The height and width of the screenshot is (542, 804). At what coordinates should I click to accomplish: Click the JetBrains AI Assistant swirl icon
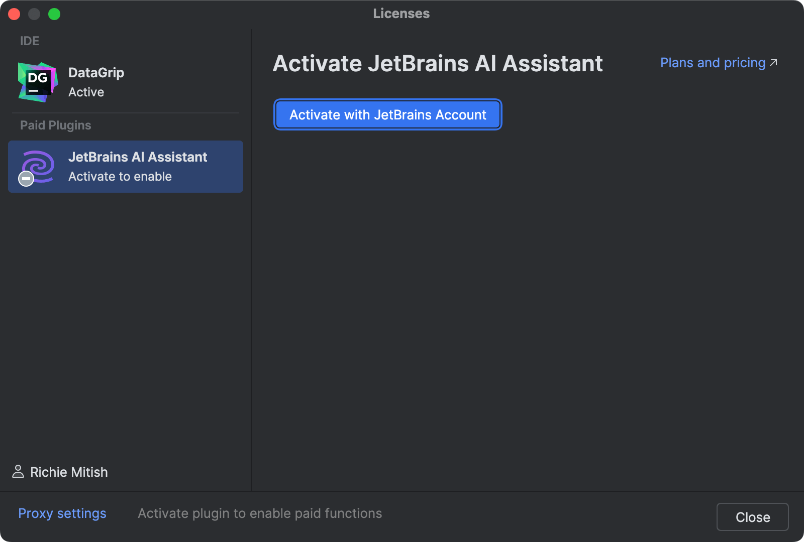coord(36,166)
